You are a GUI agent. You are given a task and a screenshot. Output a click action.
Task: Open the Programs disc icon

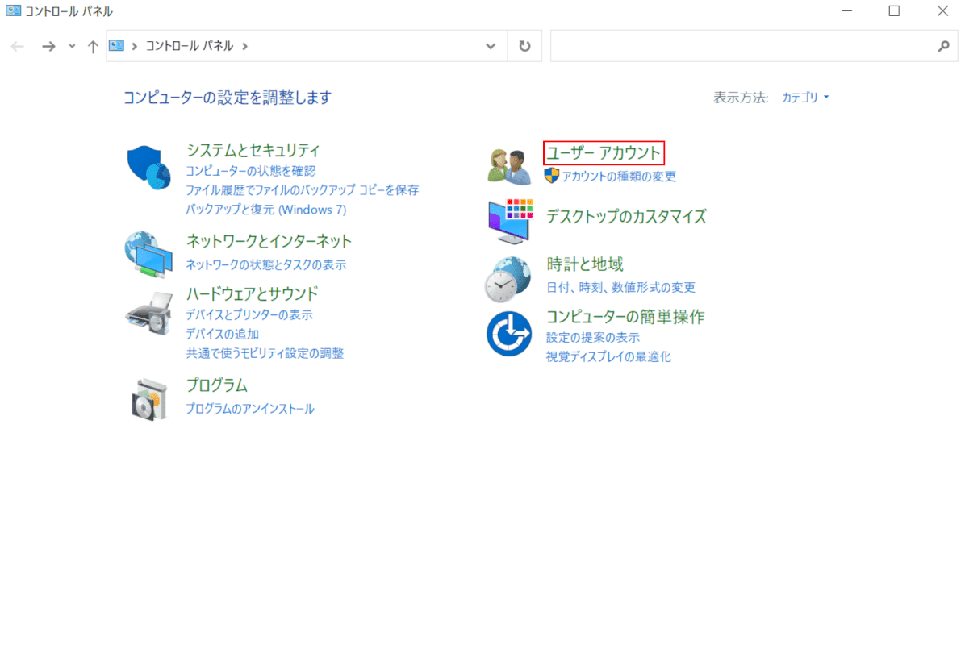pyautogui.click(x=149, y=399)
